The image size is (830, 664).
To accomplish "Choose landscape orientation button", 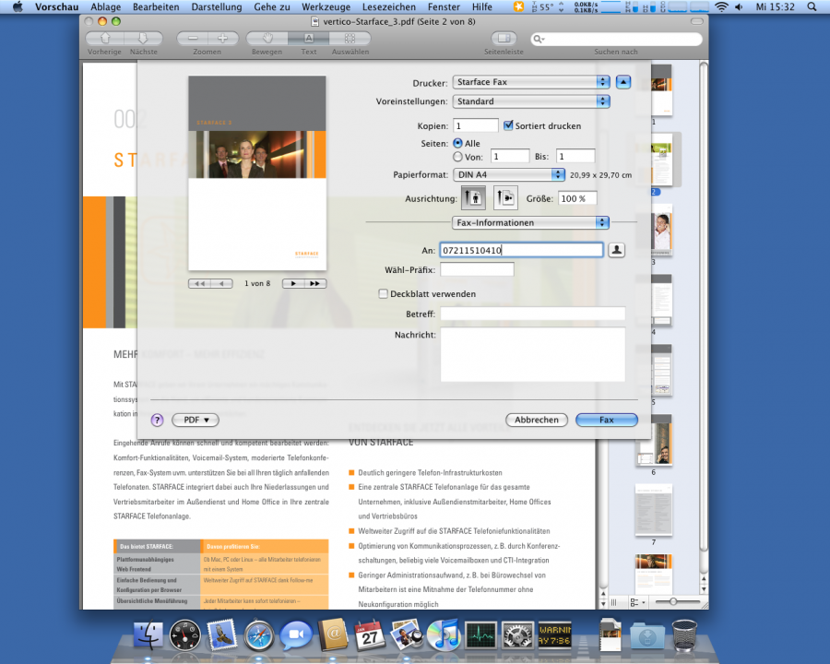I will [x=505, y=198].
